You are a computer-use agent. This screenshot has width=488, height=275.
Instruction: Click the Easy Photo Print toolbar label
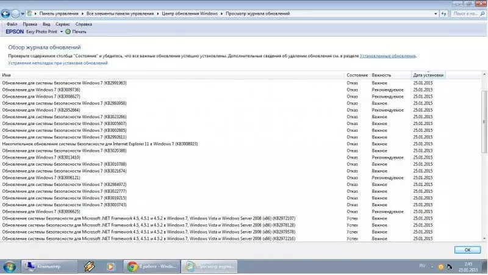pos(41,32)
